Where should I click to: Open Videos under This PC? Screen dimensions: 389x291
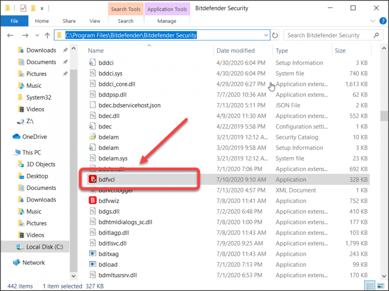35,235
